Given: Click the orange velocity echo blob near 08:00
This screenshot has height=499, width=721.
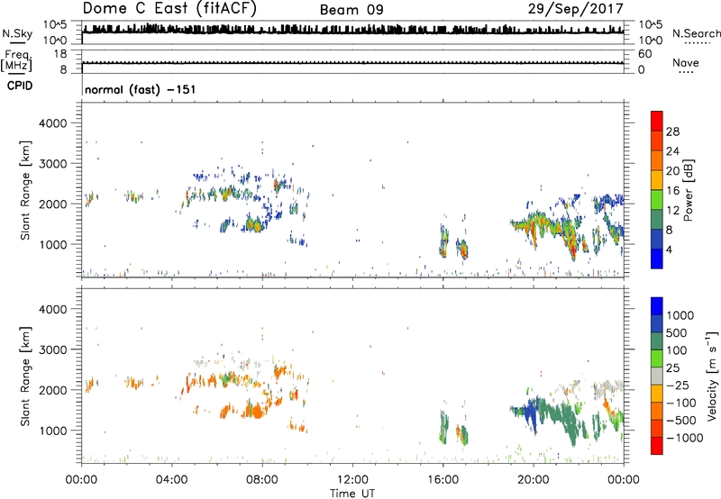Looking at the screenshot, I should (254, 411).
